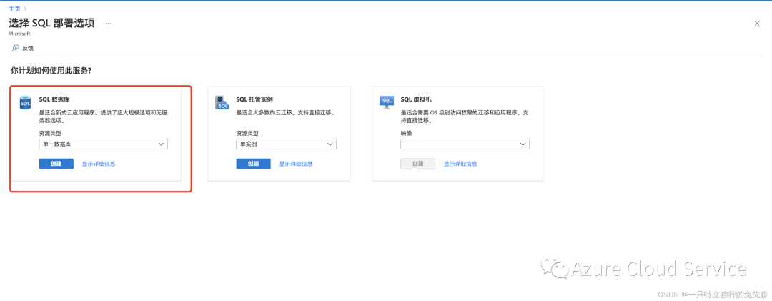Open 显示详细信息 for SQL 虚拟机

[460, 164]
